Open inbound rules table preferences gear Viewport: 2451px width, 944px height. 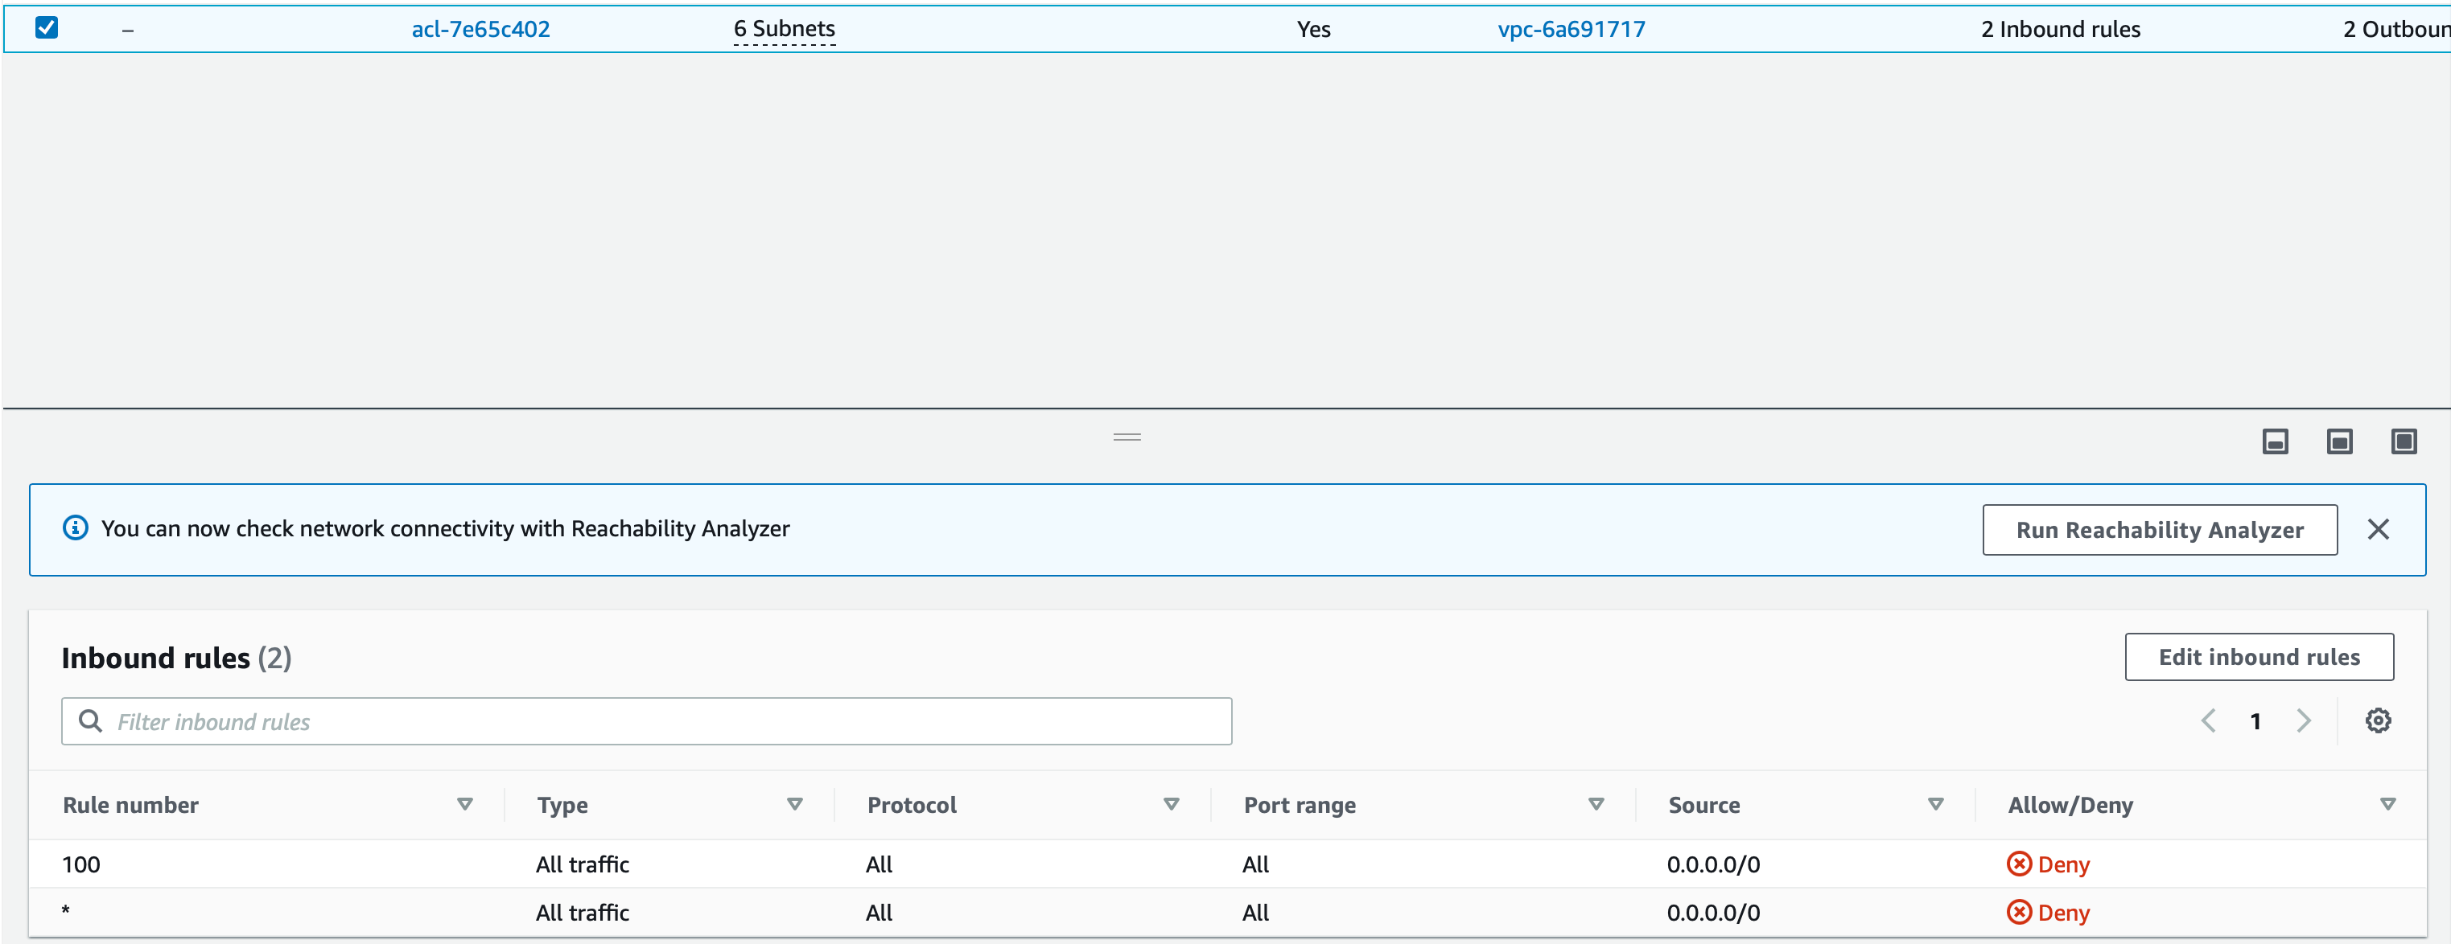pyautogui.click(x=2378, y=720)
